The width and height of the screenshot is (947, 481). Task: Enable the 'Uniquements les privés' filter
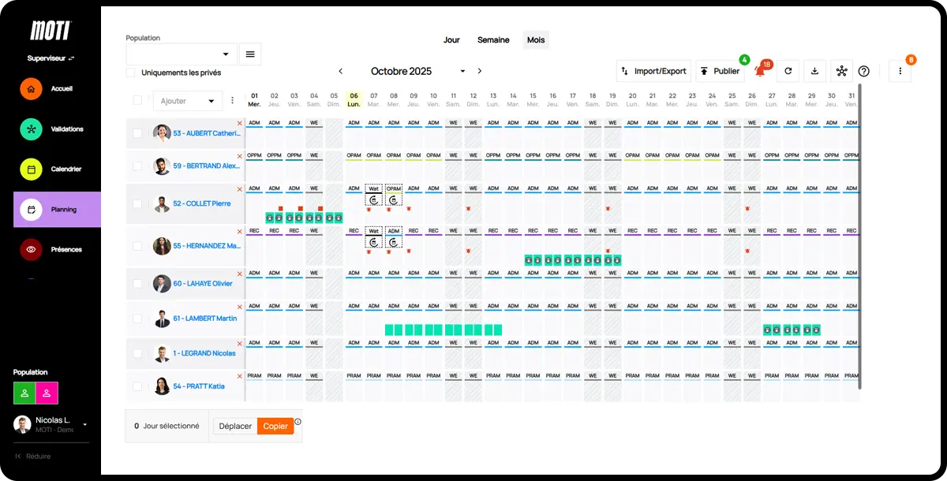pos(130,72)
